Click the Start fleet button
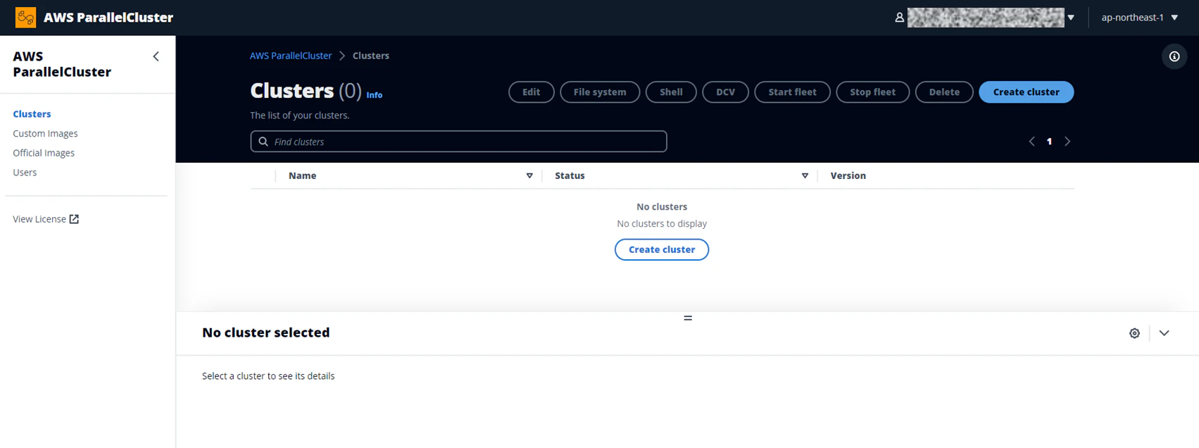 tap(792, 92)
